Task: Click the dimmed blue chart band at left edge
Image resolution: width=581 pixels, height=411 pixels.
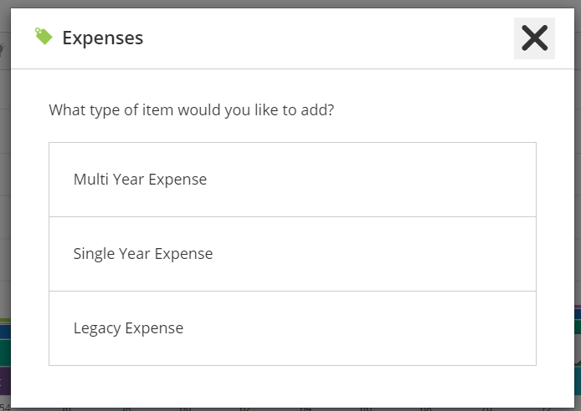Action: pos(5,332)
